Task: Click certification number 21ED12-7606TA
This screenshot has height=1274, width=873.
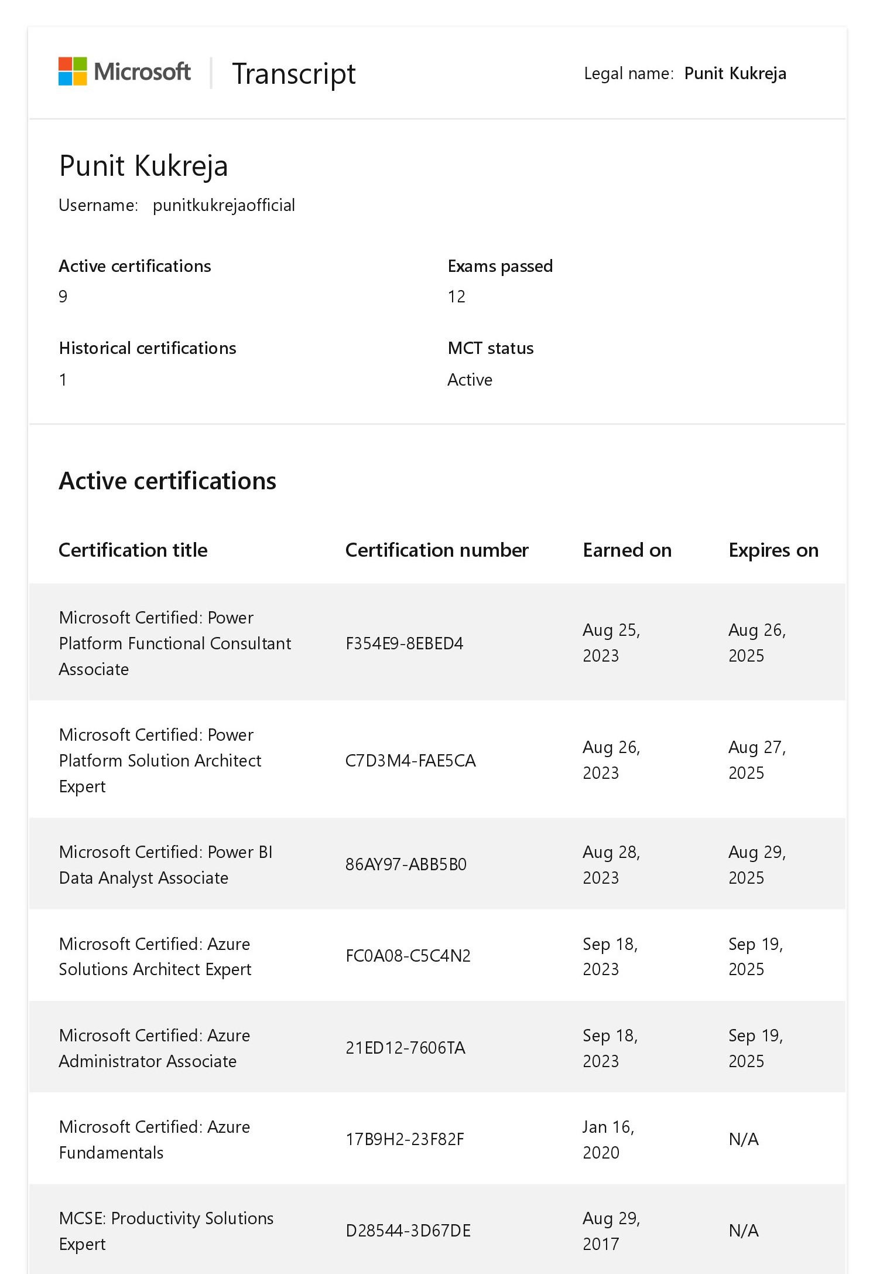Action: pos(405,1047)
